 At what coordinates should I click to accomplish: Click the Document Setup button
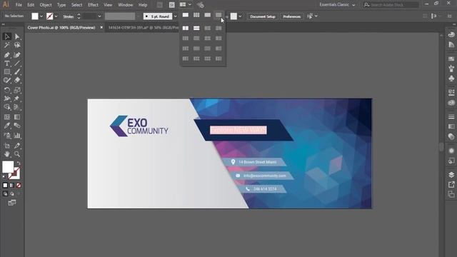coord(263,16)
